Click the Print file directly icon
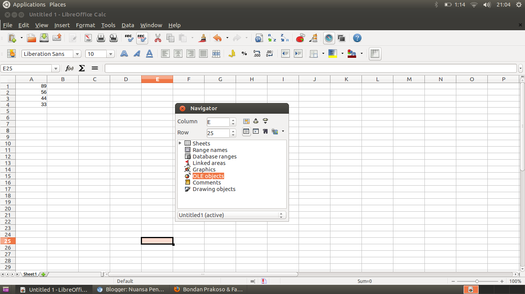 pos(101,38)
